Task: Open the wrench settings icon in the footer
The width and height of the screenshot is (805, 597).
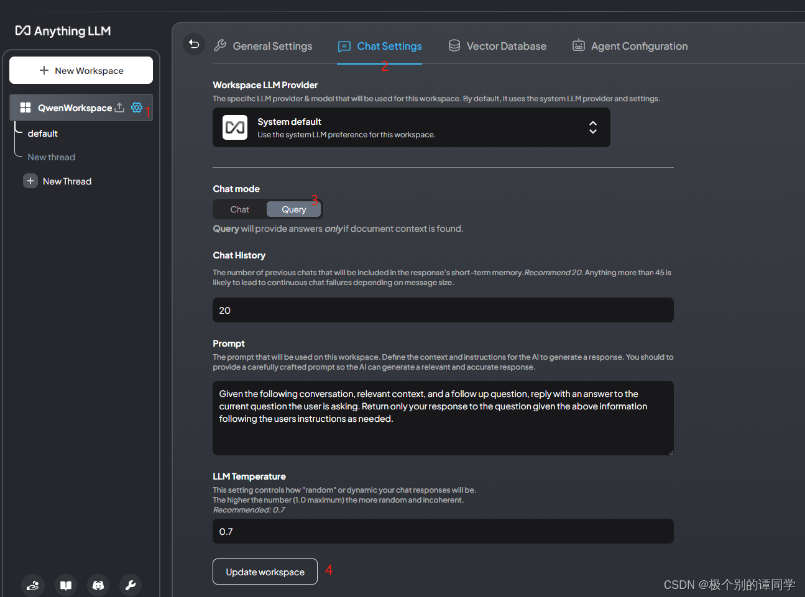Action: pos(131,585)
